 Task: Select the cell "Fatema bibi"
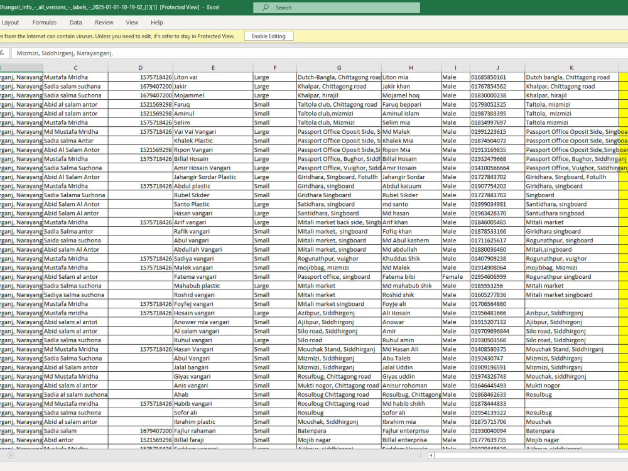point(411,277)
